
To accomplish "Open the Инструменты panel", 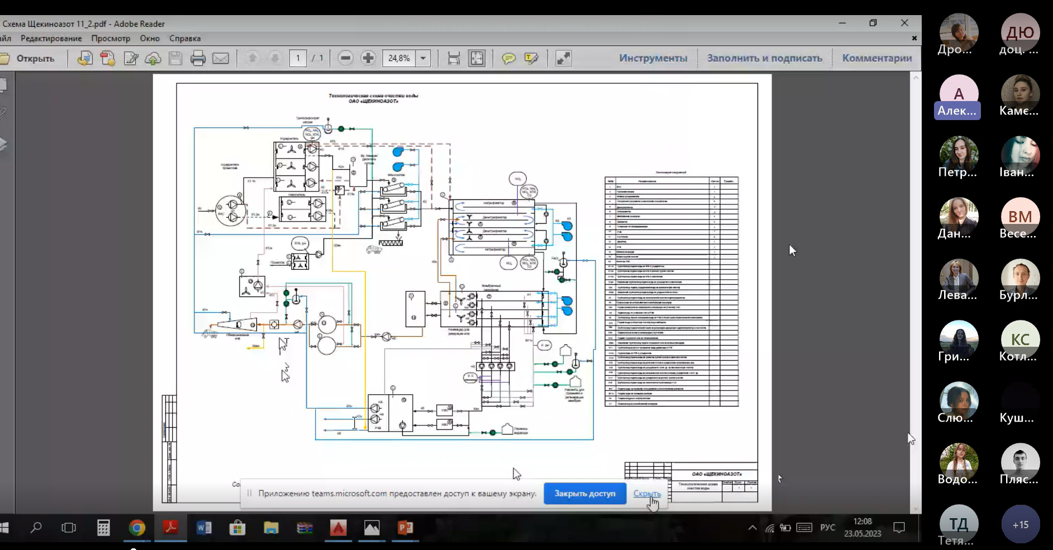I will point(653,58).
